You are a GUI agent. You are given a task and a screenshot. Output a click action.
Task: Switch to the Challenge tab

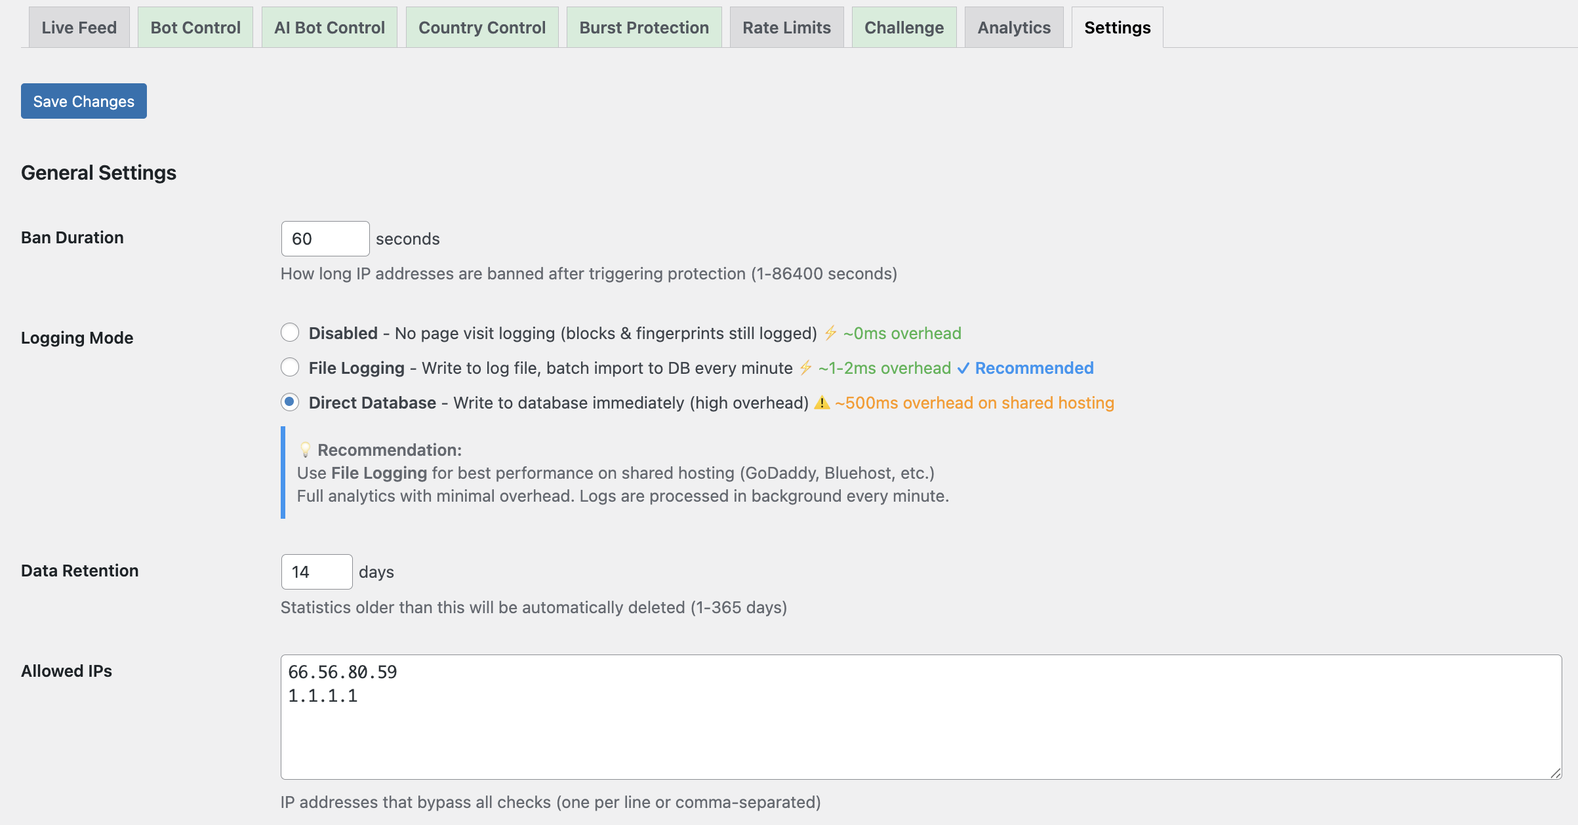click(904, 28)
